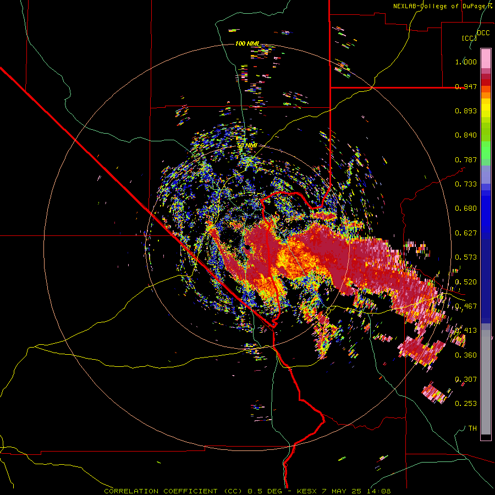Viewport: 495px width, 495px height.
Task: Pick the light pink segment atop the color bar
Action: [486, 58]
